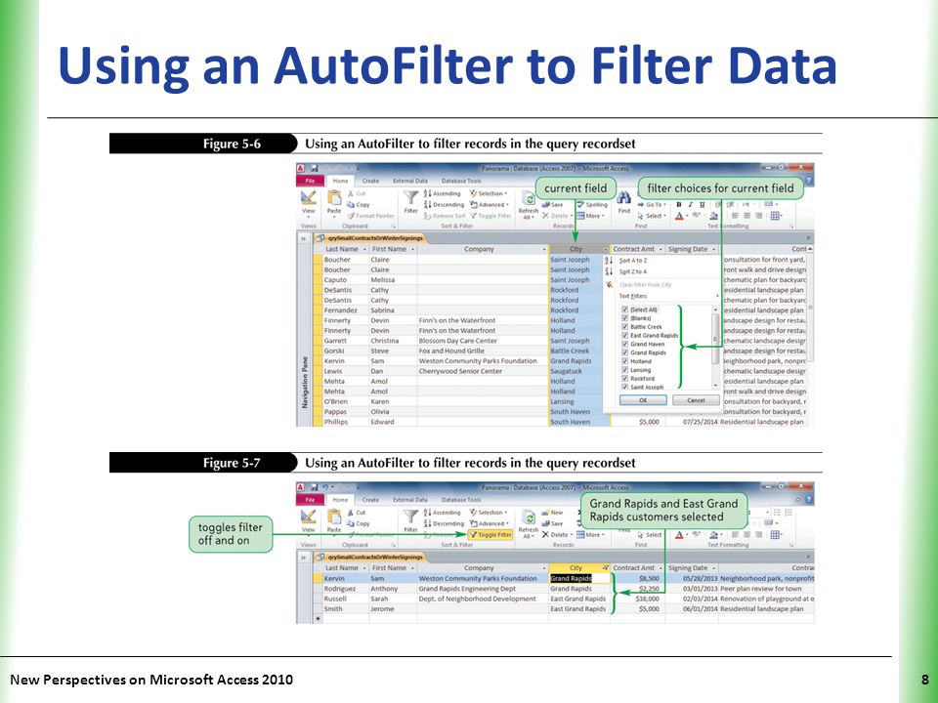This screenshot has height=703, width=938.
Task: Click New record in Figure 5-7 Records group
Action: [552, 513]
